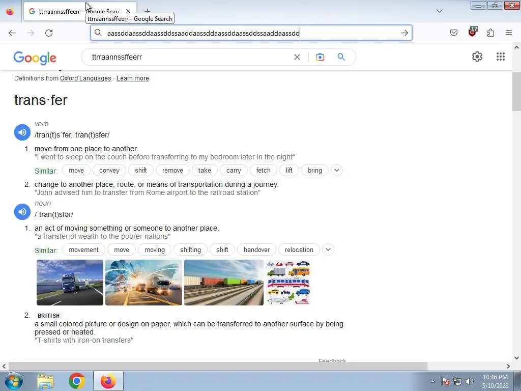The width and height of the screenshot is (521, 391).
Task: Open the Extensions puzzle icon
Action: coord(490,33)
